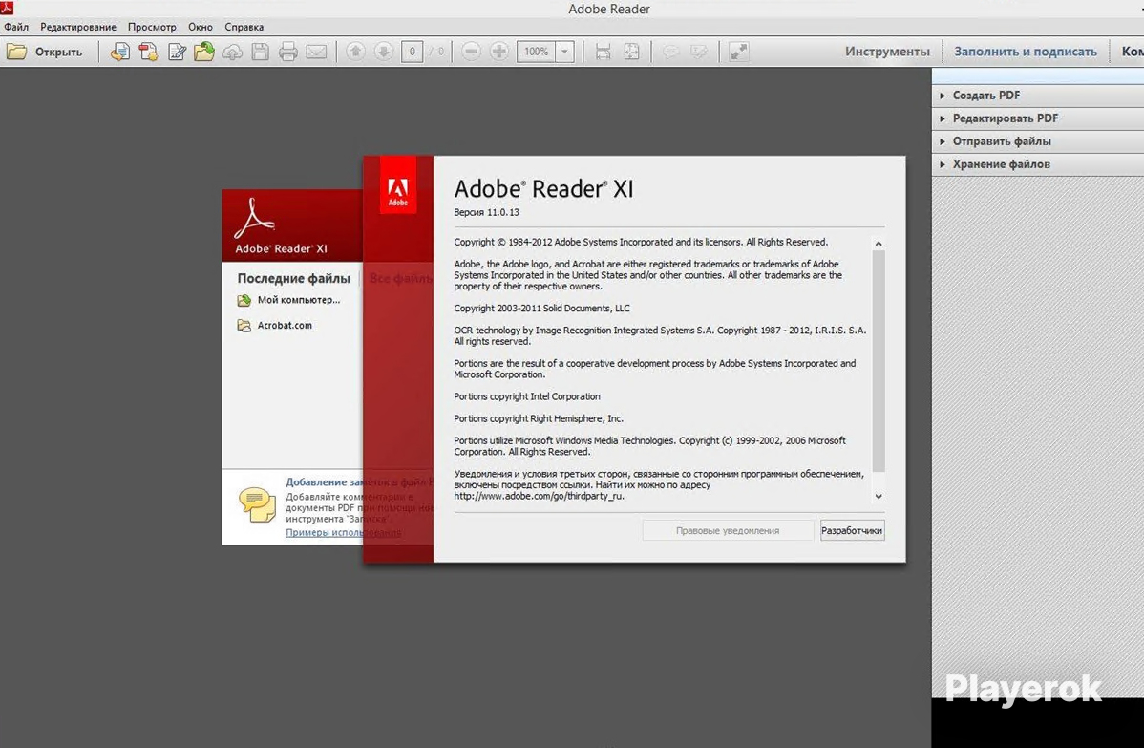Click the Adobe Reader app title bar icon

pos(7,8)
